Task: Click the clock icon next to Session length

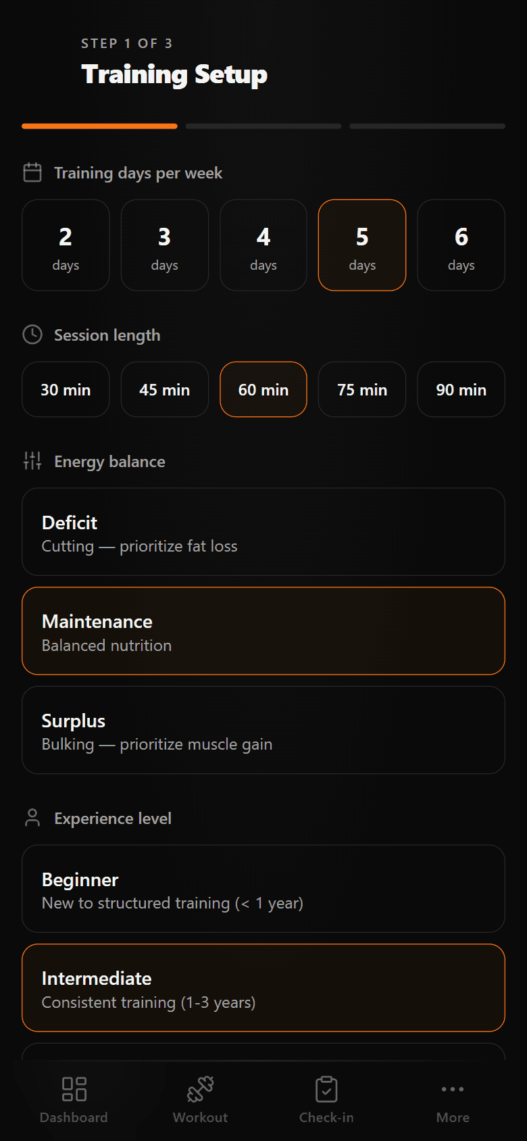Action: point(32,334)
